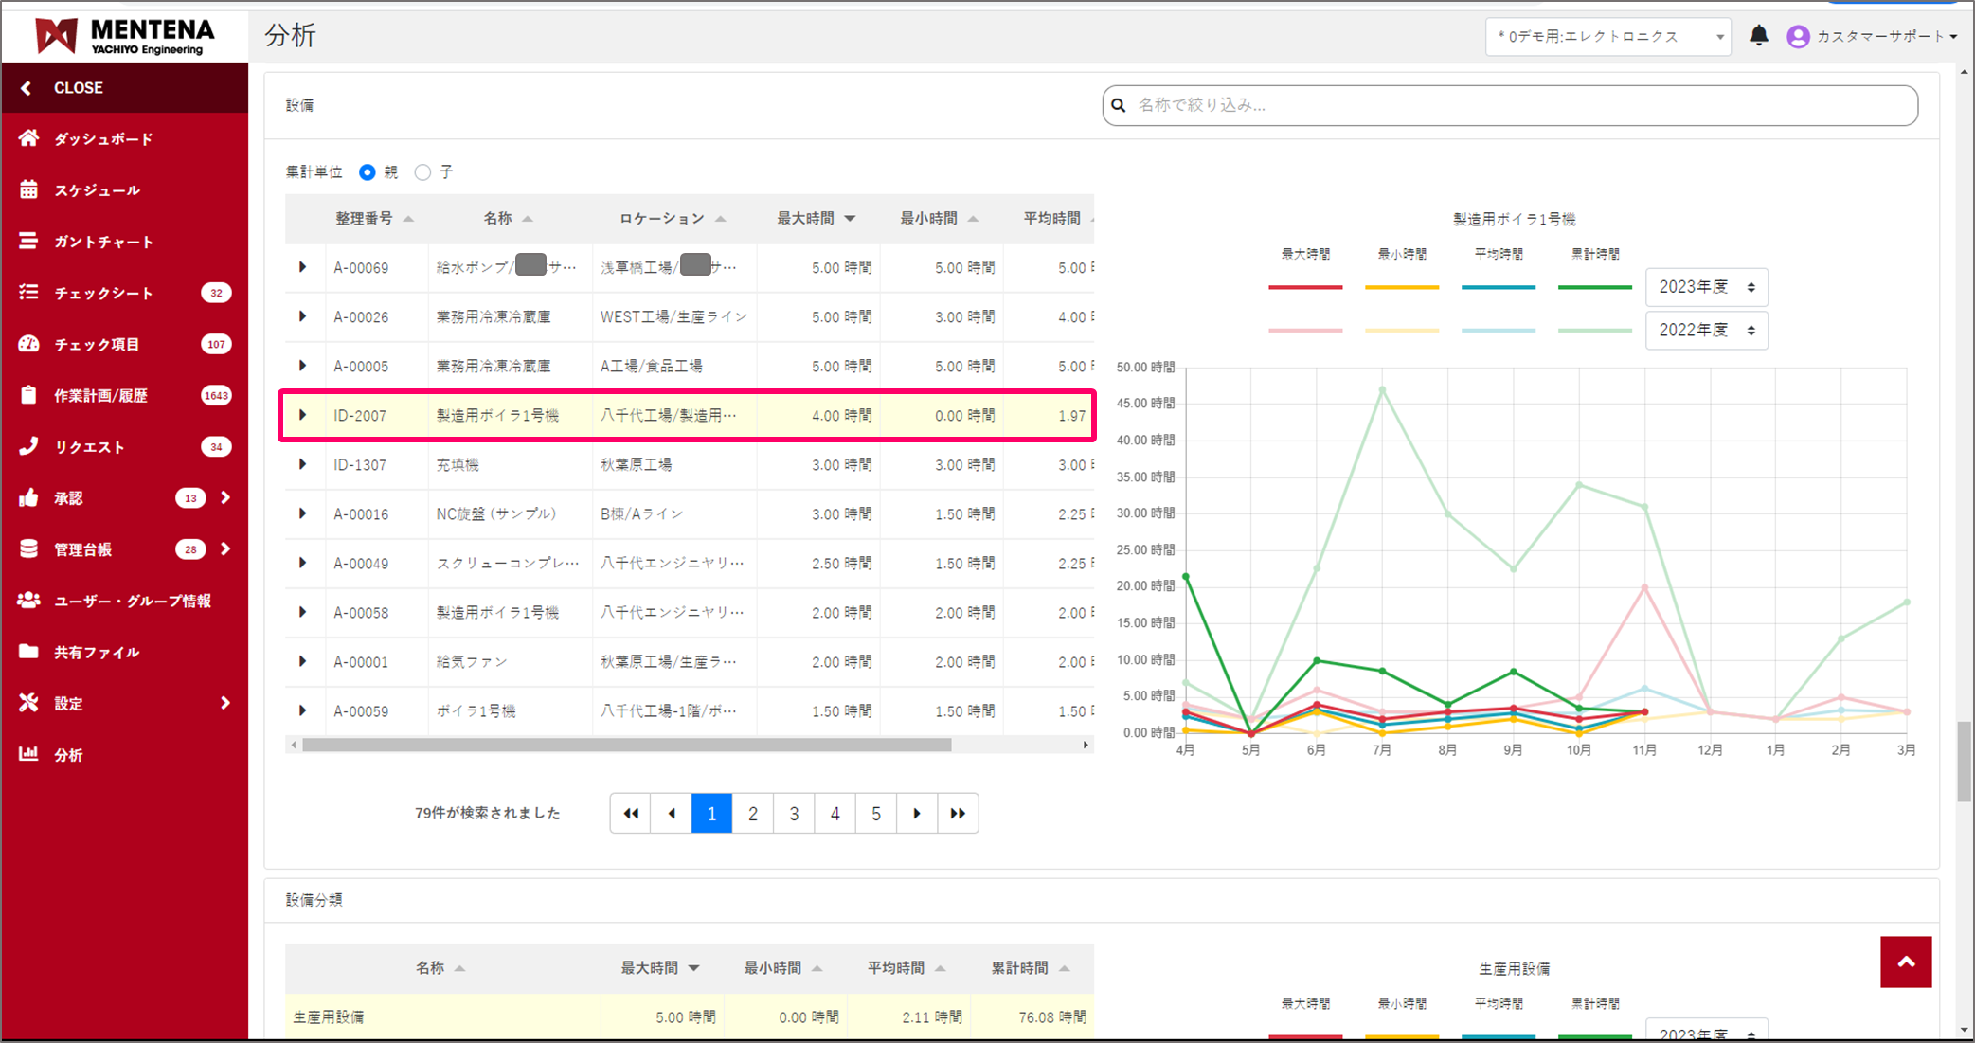The width and height of the screenshot is (1975, 1043).
Task: Open the 2023年度 year dropdown
Action: (x=1706, y=287)
